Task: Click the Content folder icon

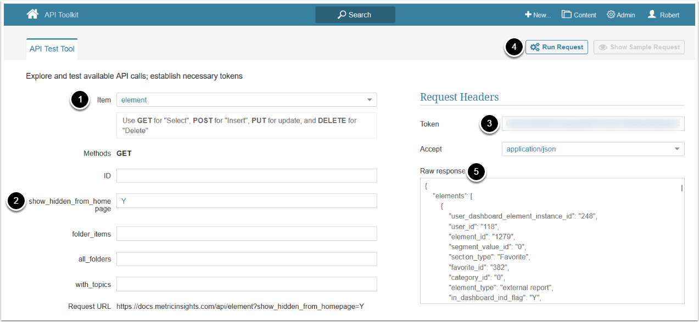Action: [x=567, y=15]
